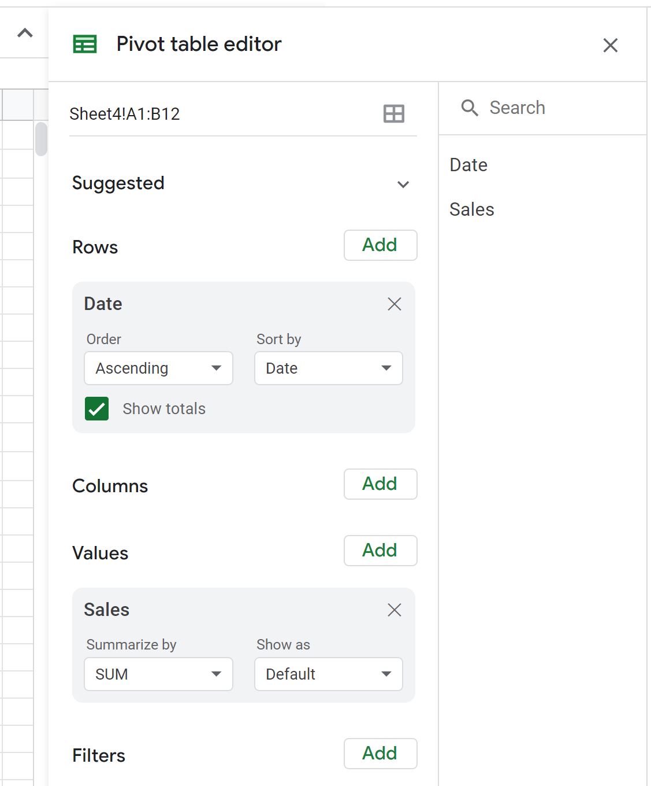Click the select data range grid icon

[394, 113]
